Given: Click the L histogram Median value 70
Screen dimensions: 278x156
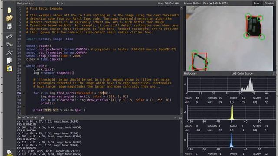Looking at the screenshot, I should tap(220, 98).
